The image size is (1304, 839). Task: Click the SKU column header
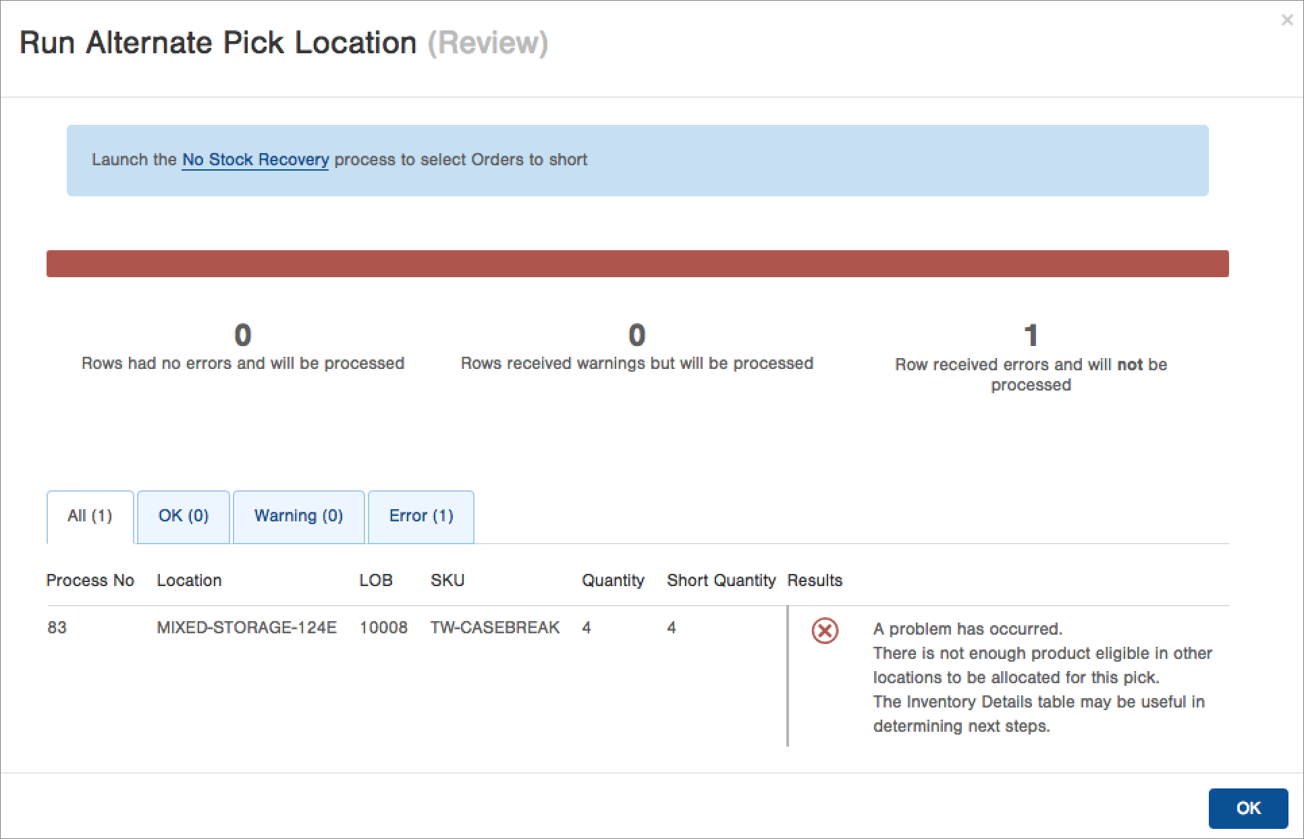(x=447, y=581)
